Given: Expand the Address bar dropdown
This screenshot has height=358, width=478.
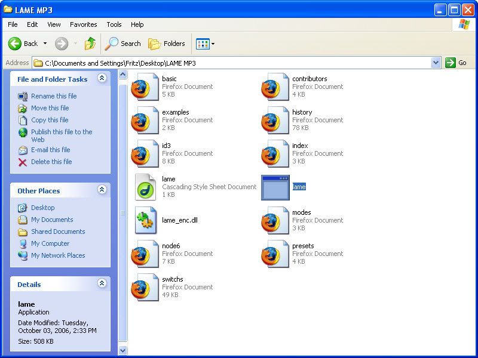Looking at the screenshot, I should (436, 63).
